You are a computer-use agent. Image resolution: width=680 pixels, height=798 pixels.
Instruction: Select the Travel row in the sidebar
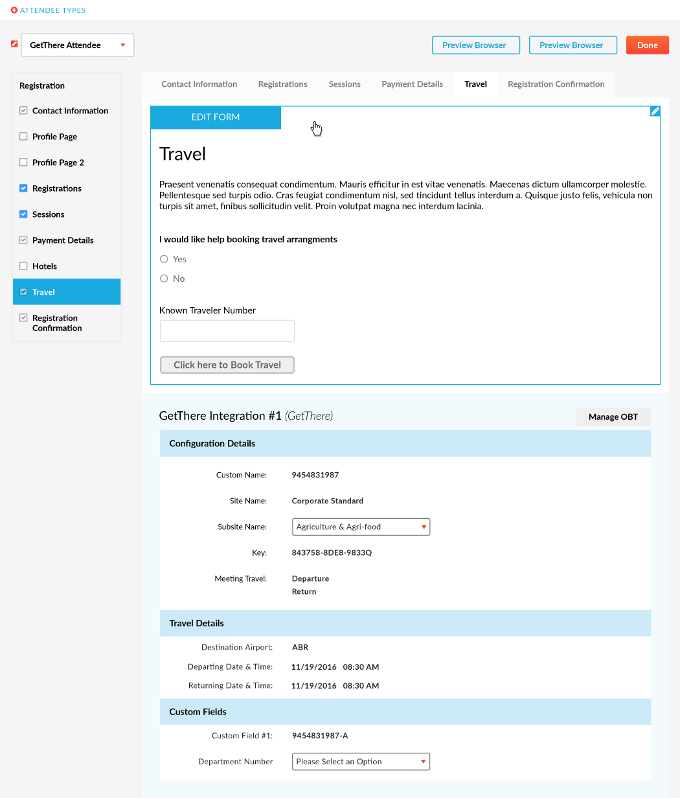click(67, 292)
